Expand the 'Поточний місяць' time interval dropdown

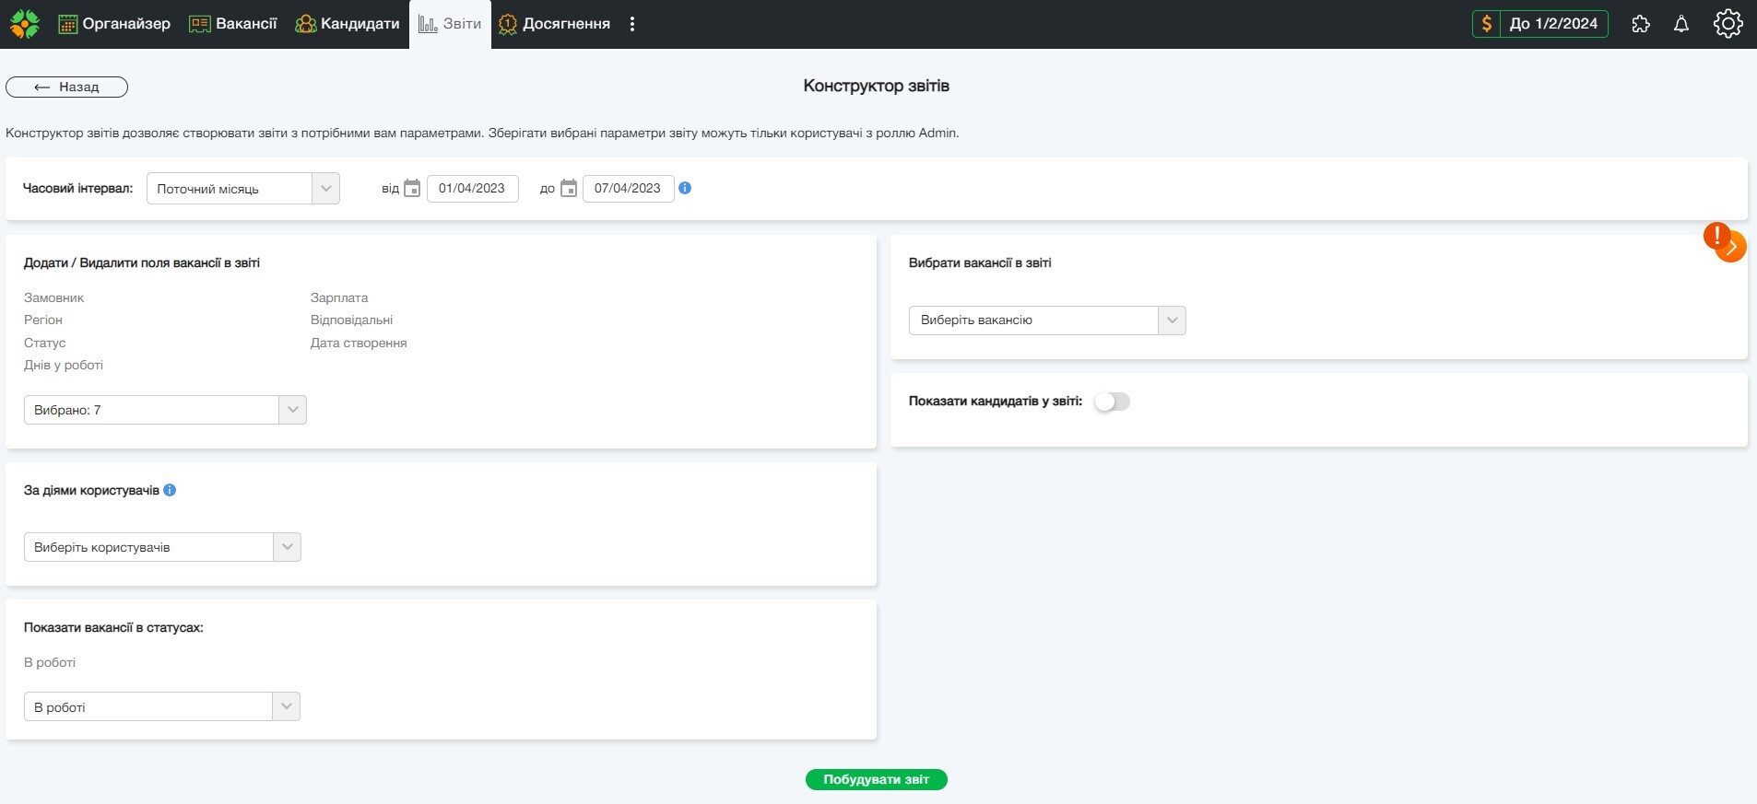(x=242, y=189)
